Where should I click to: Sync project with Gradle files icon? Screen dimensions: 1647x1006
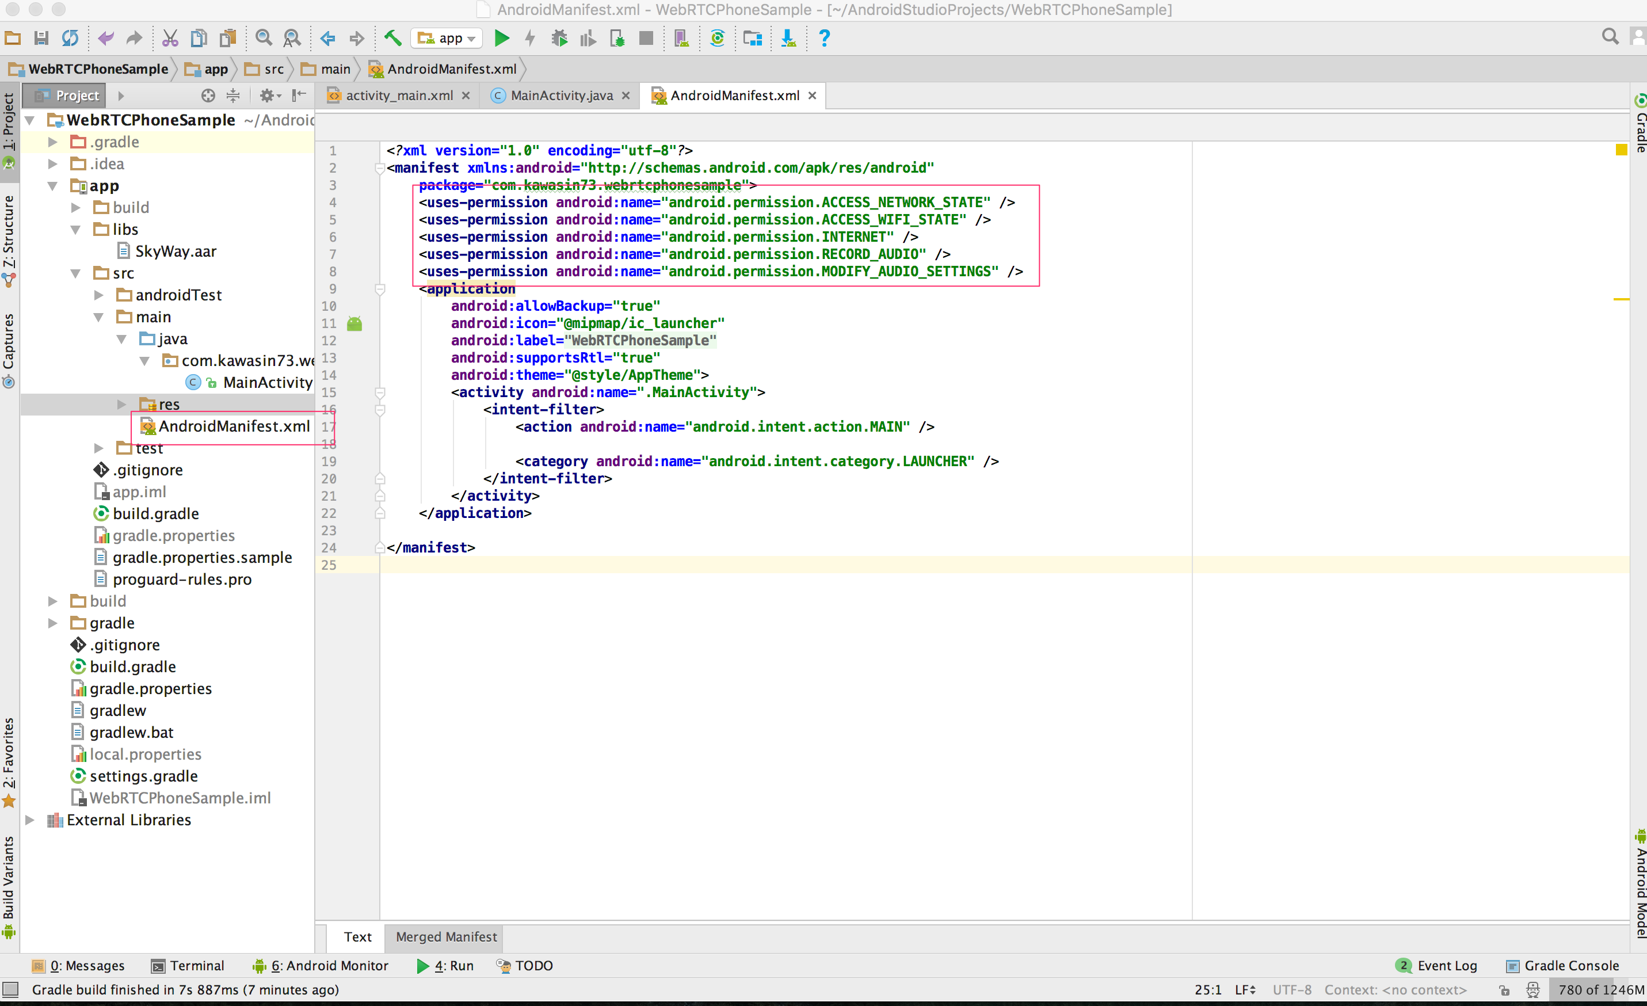click(x=717, y=38)
